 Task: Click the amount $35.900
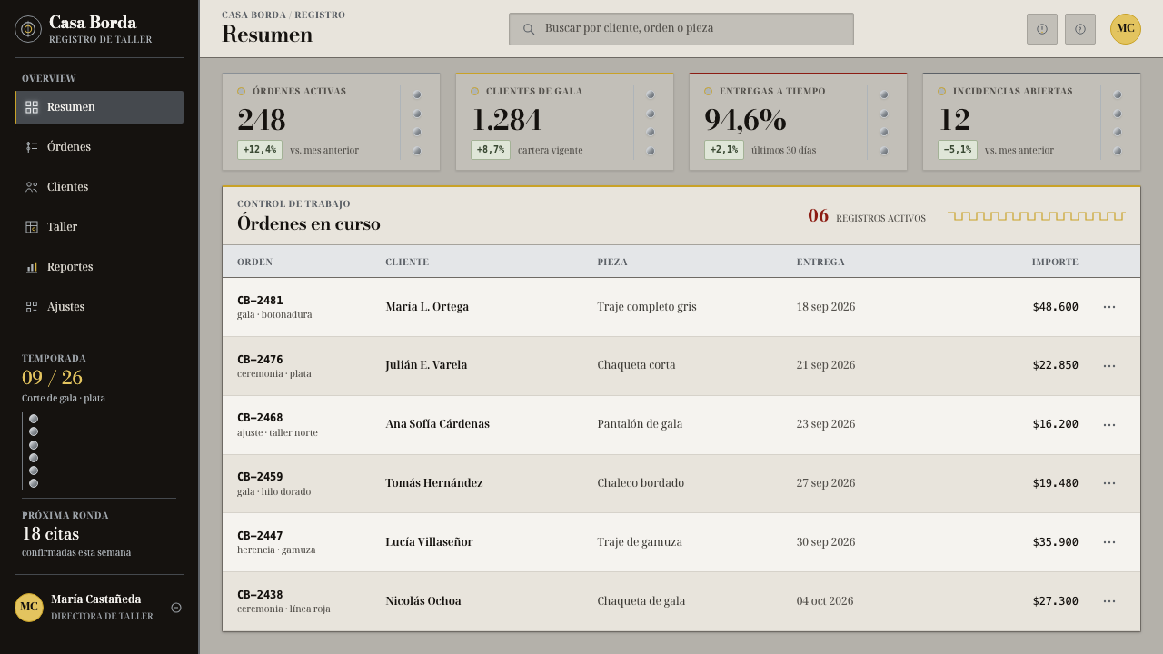[1056, 542]
